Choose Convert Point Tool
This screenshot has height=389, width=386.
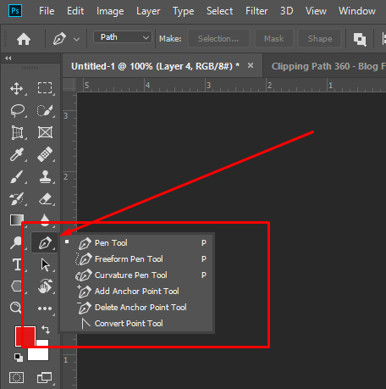click(136, 324)
